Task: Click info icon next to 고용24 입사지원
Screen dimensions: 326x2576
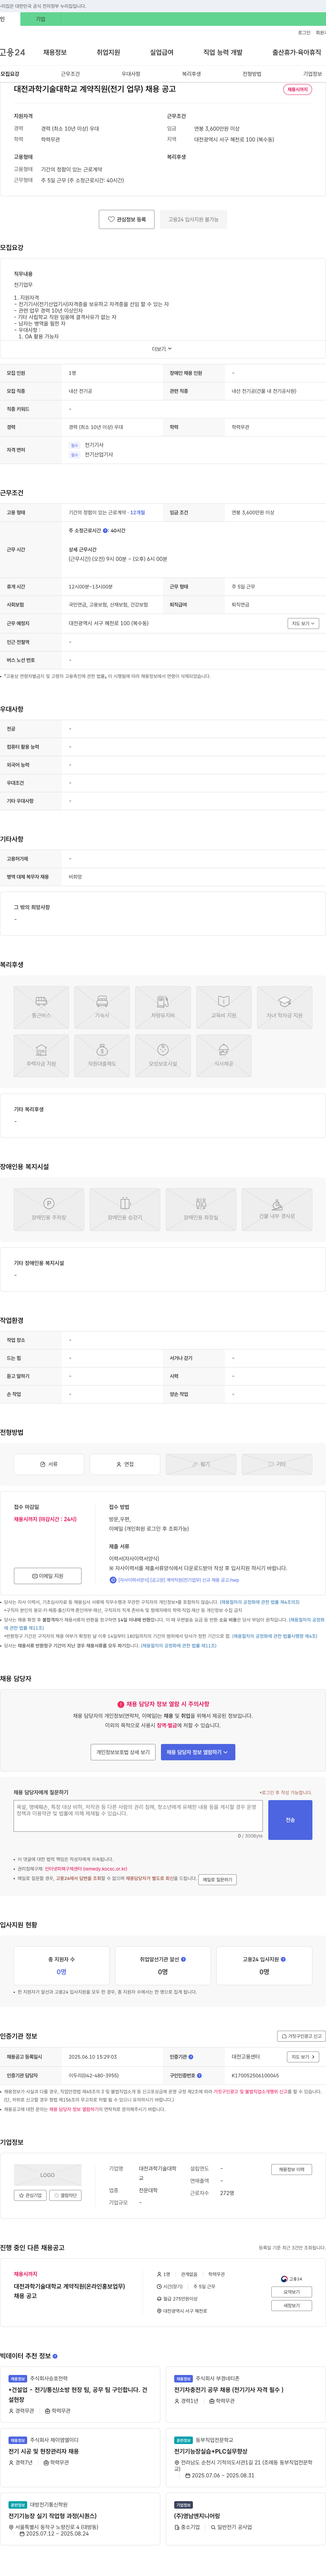Action: tap(283, 1959)
